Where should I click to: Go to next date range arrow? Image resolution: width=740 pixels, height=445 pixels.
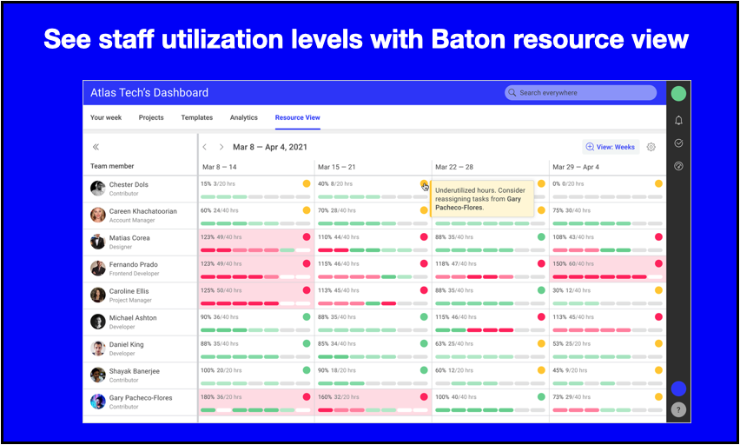[x=221, y=147]
